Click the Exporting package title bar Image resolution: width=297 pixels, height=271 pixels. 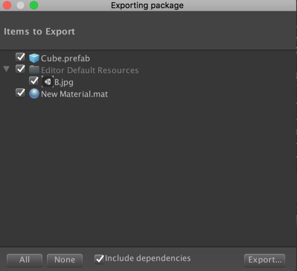tap(147, 5)
